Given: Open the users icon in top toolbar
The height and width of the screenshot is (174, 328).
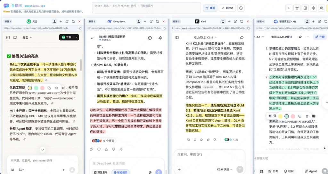Looking at the screenshot, I should (x=322, y=8).
